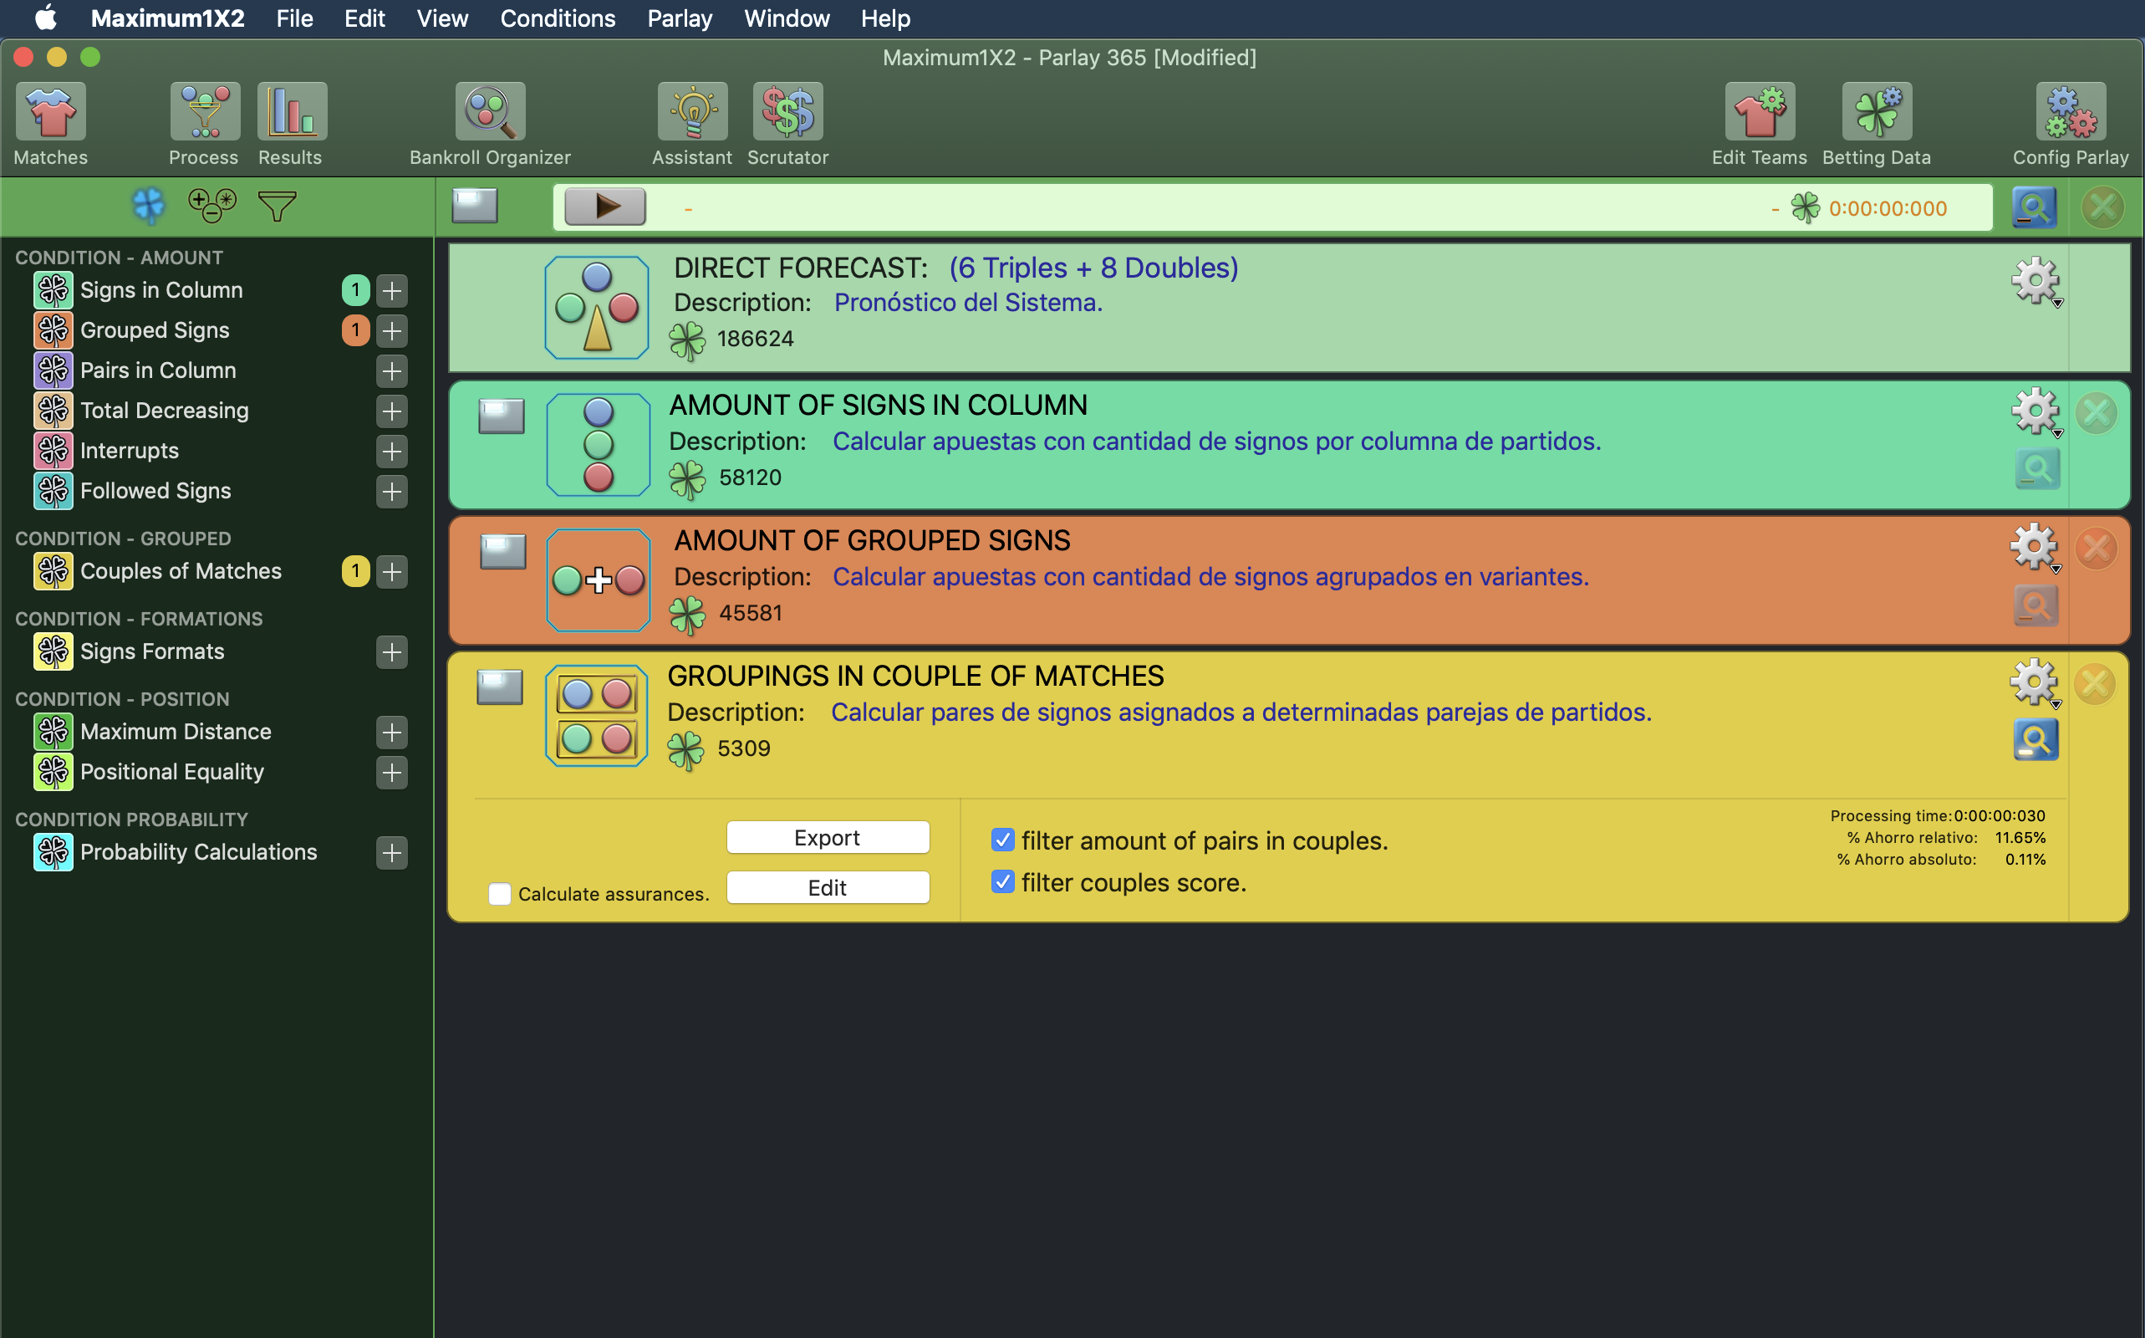Open the File menu
Image resolution: width=2145 pixels, height=1338 pixels.
[294, 18]
